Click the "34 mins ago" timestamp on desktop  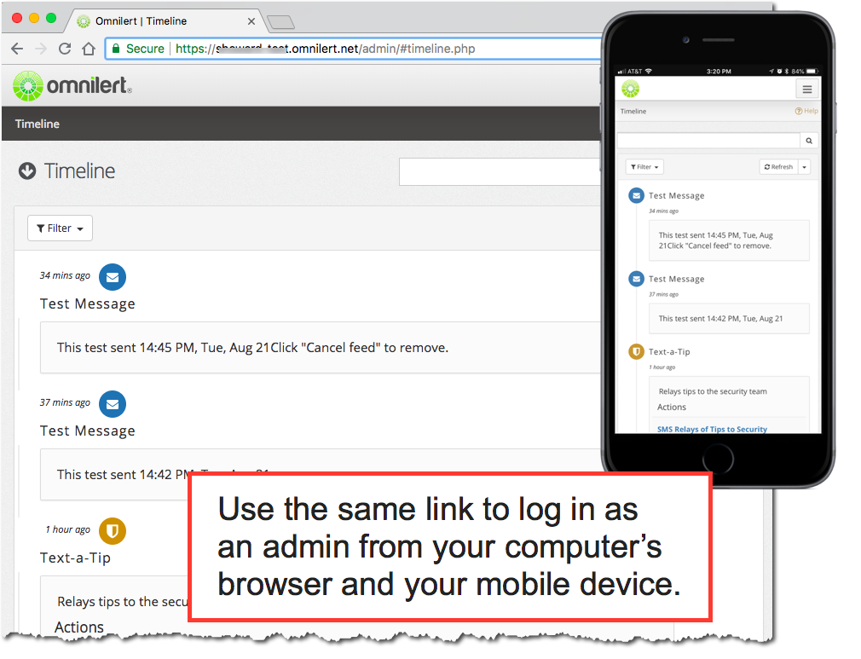tap(65, 275)
